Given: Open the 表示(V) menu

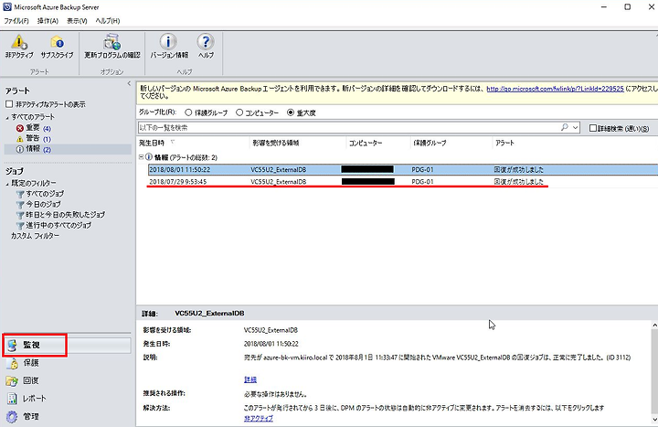Looking at the screenshot, I should tap(77, 21).
